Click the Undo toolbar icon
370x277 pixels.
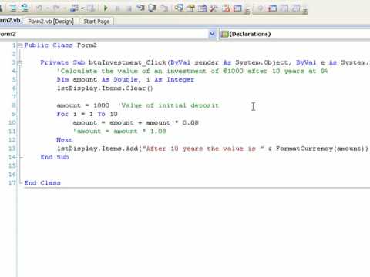(39, 8)
